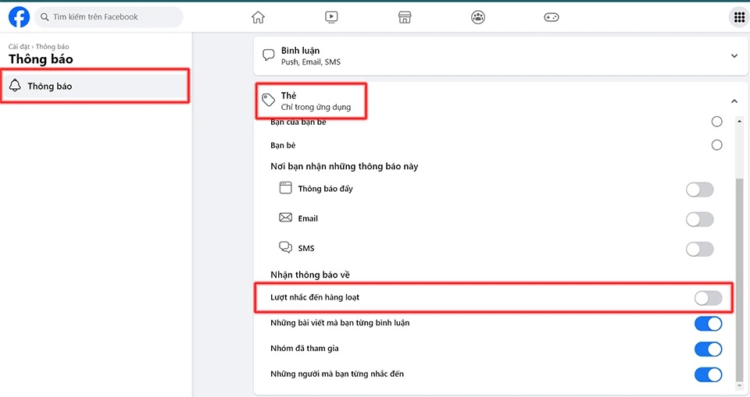Click the vertical scrollbar thumb

(x=740, y=279)
